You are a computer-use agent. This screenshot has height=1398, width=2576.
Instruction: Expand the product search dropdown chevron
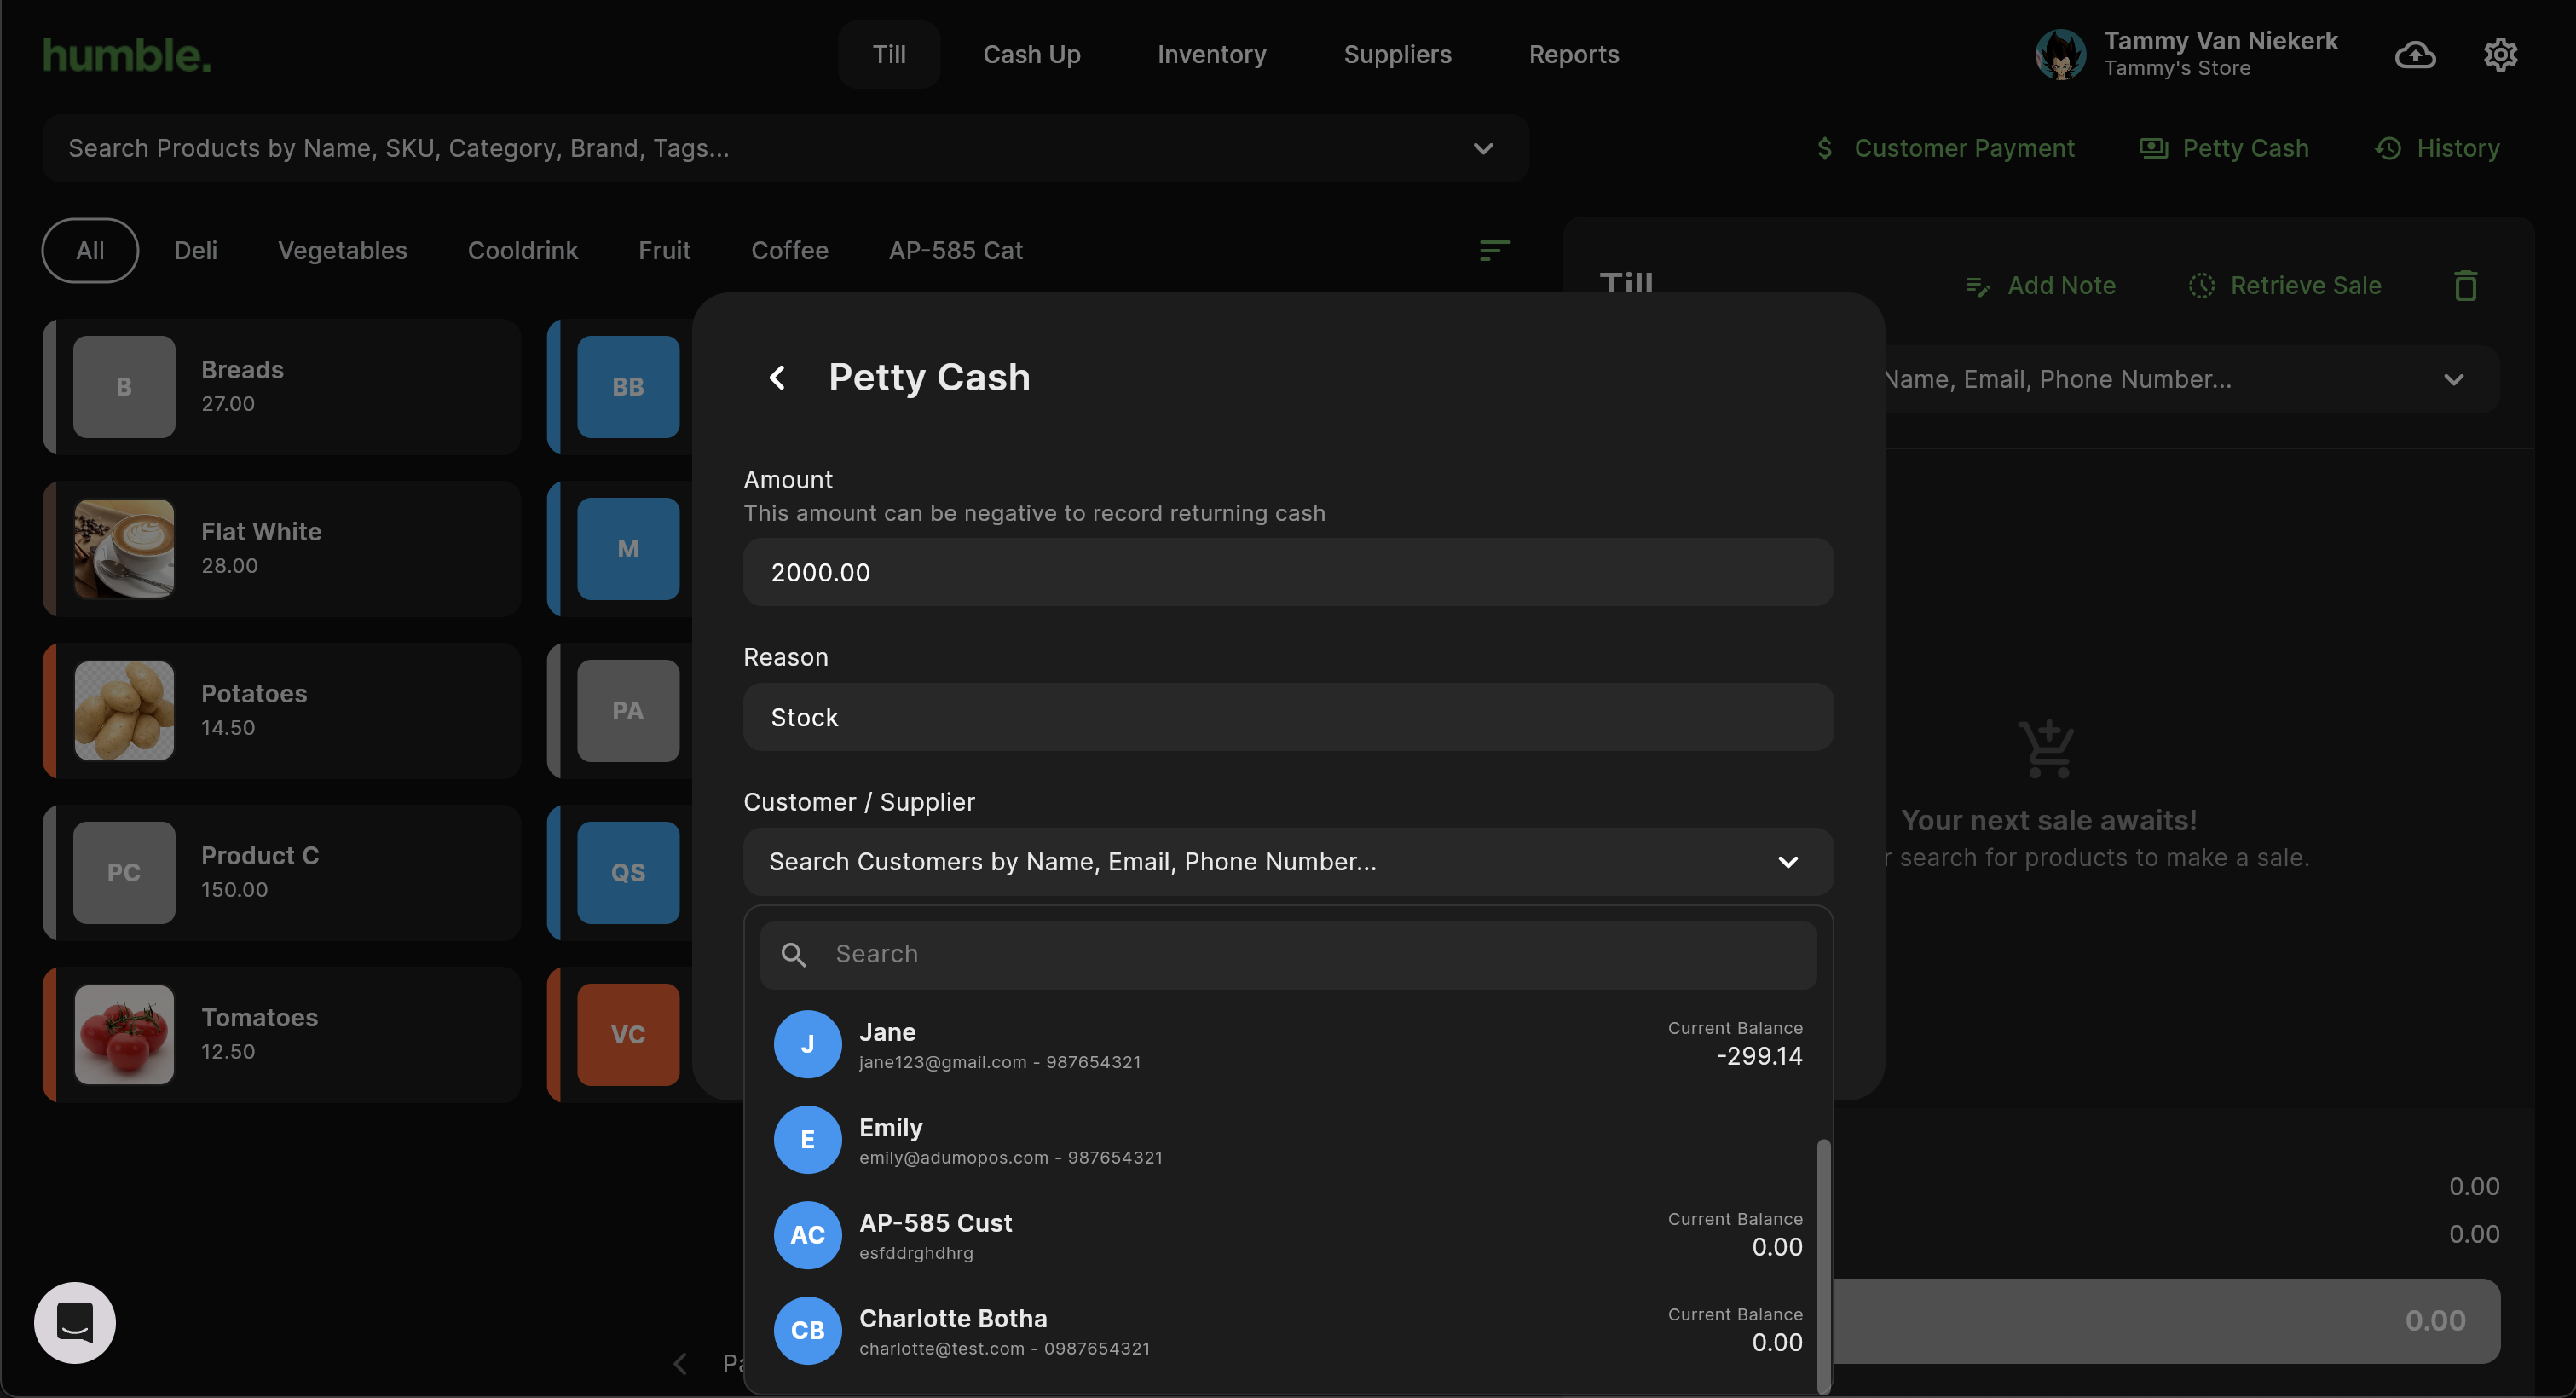click(x=1483, y=148)
